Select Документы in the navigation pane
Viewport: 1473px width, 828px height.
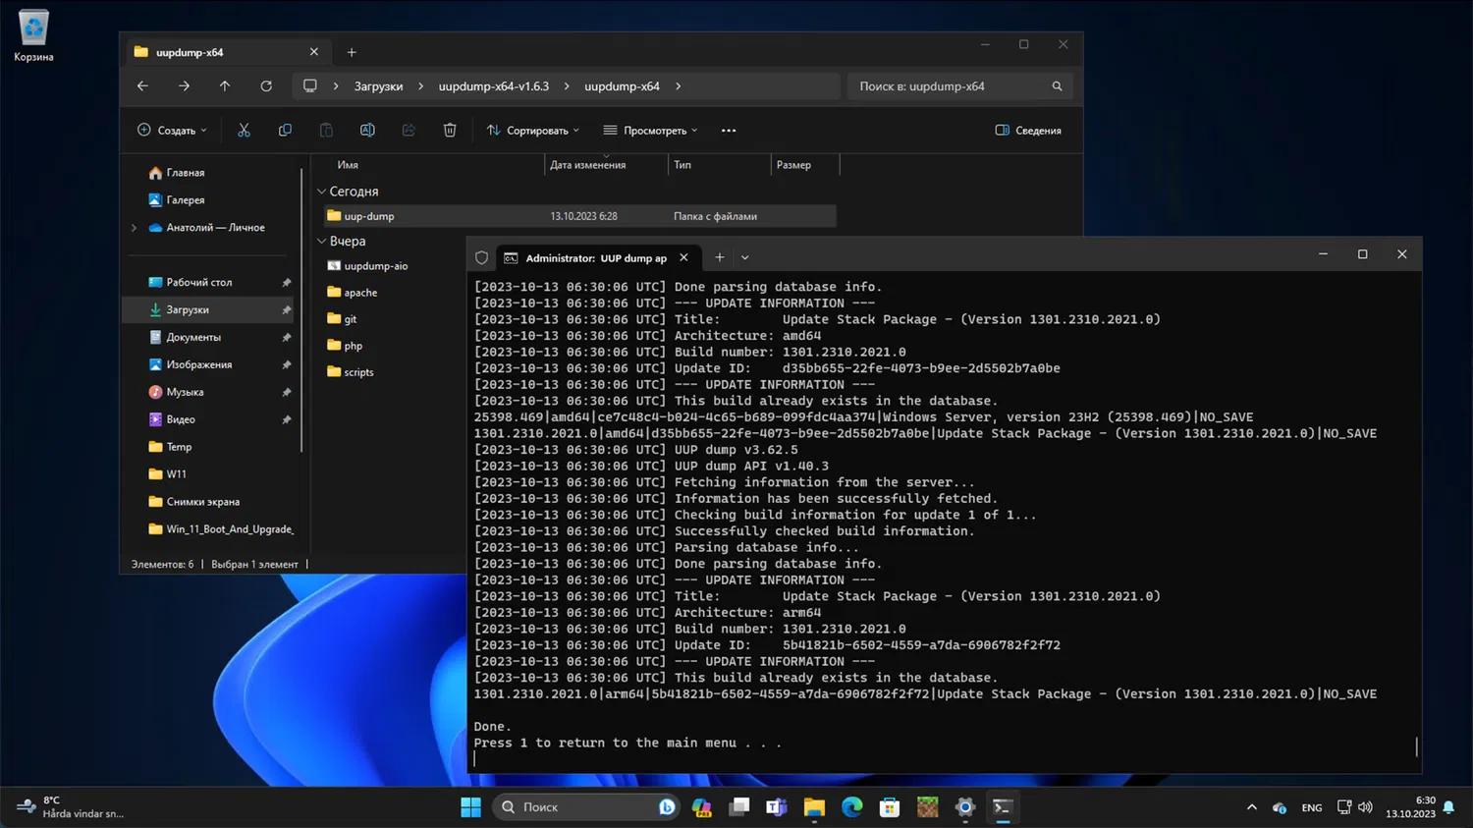tap(193, 337)
